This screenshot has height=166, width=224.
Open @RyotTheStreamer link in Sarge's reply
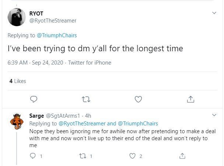(82, 124)
